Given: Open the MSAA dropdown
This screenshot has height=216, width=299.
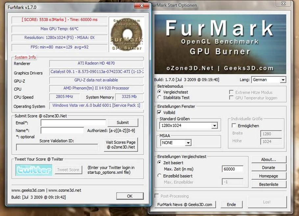Looking at the screenshot, I should click(x=188, y=143).
